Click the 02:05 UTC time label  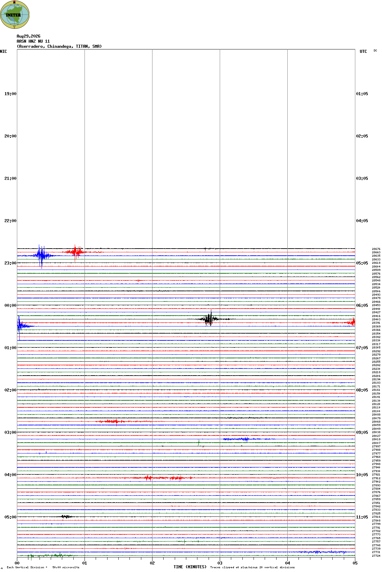click(362, 136)
